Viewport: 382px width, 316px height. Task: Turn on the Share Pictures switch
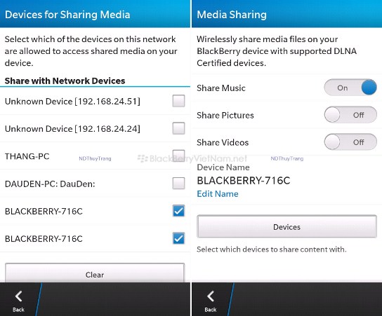tap(350, 115)
